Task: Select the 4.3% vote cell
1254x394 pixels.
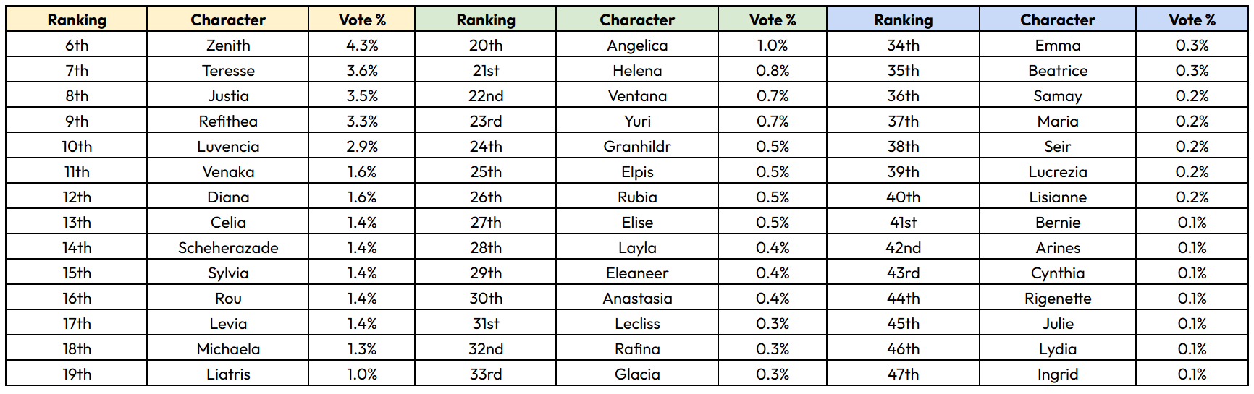Action: pyautogui.click(x=362, y=45)
